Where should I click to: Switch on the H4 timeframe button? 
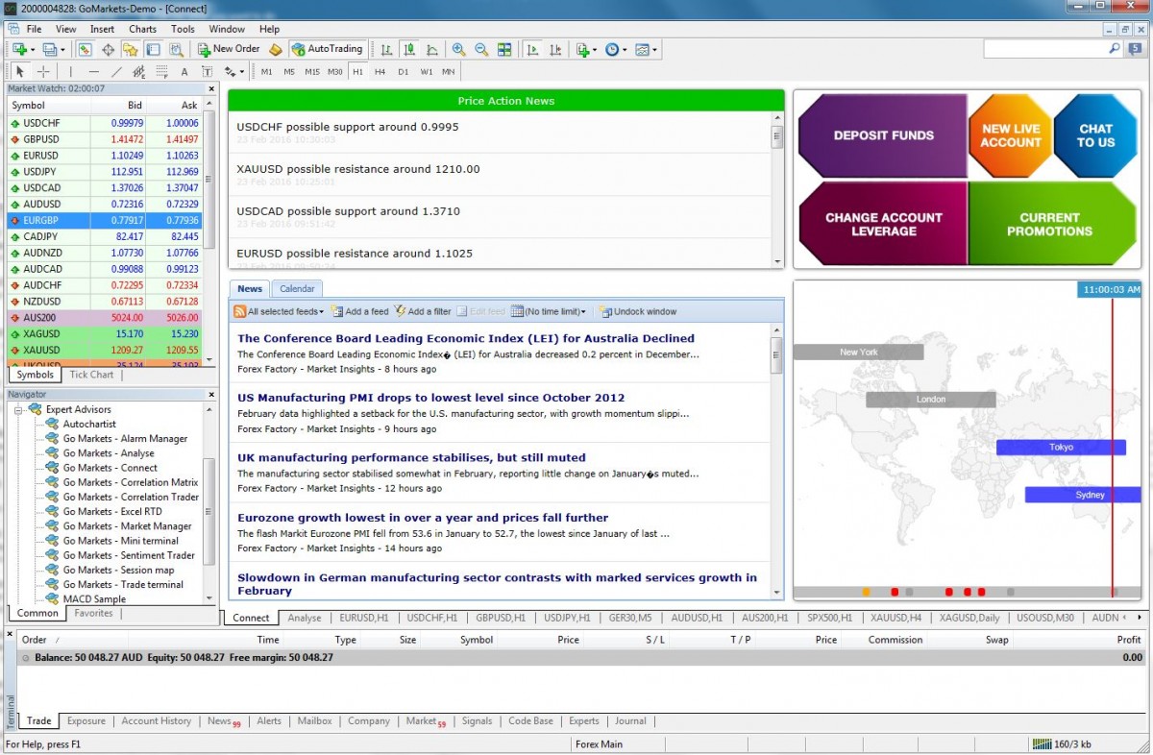pos(380,72)
